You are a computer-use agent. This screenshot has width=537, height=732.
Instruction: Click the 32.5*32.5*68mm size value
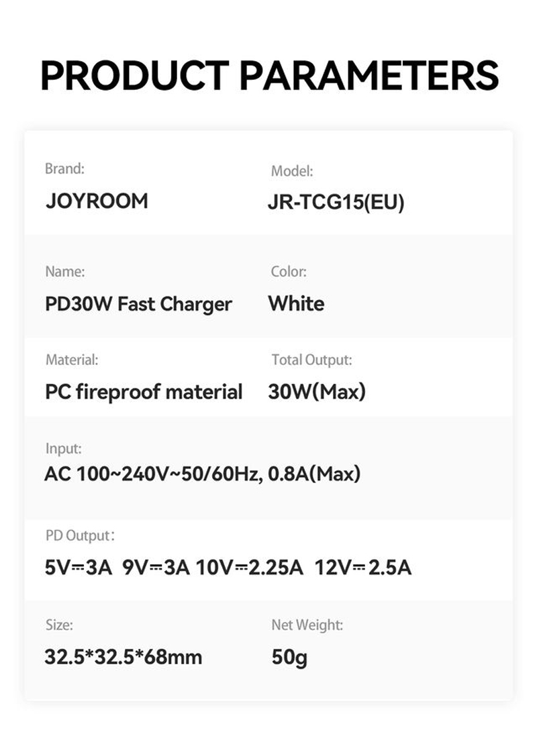coord(124,657)
